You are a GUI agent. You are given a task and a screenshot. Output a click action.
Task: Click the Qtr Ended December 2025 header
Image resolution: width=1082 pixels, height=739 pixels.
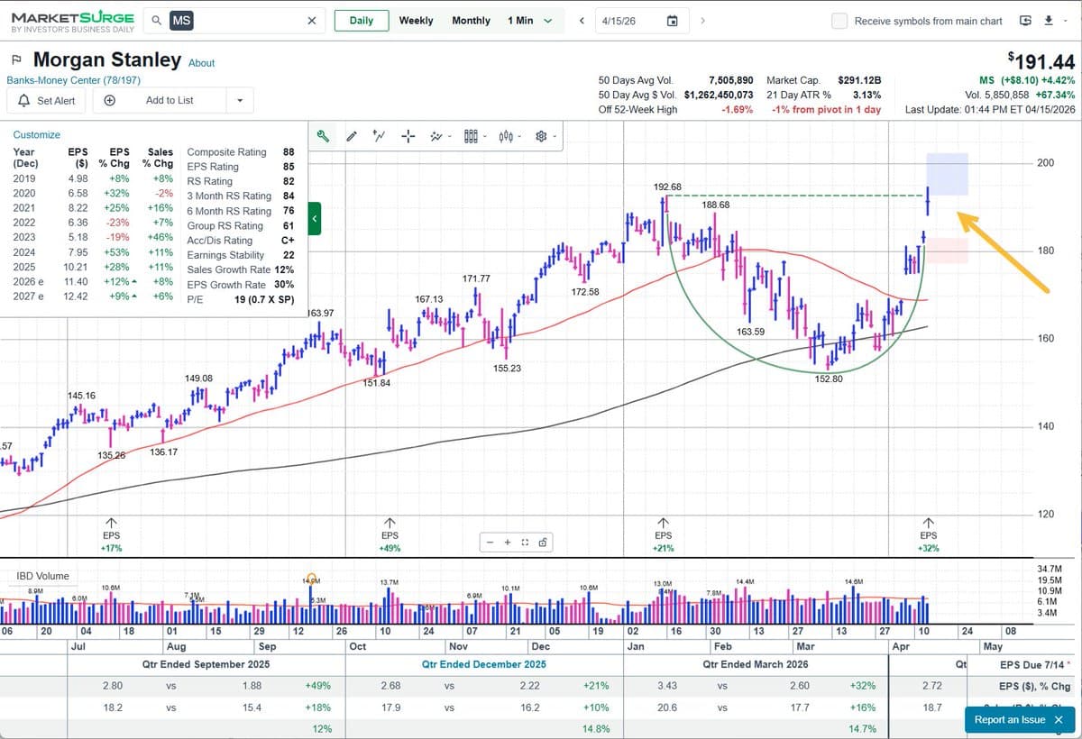pos(484,664)
